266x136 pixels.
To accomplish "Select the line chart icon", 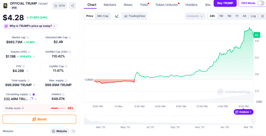I will click(117, 16).
